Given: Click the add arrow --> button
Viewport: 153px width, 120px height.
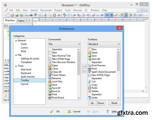Looking at the screenshot, I should [84, 66].
